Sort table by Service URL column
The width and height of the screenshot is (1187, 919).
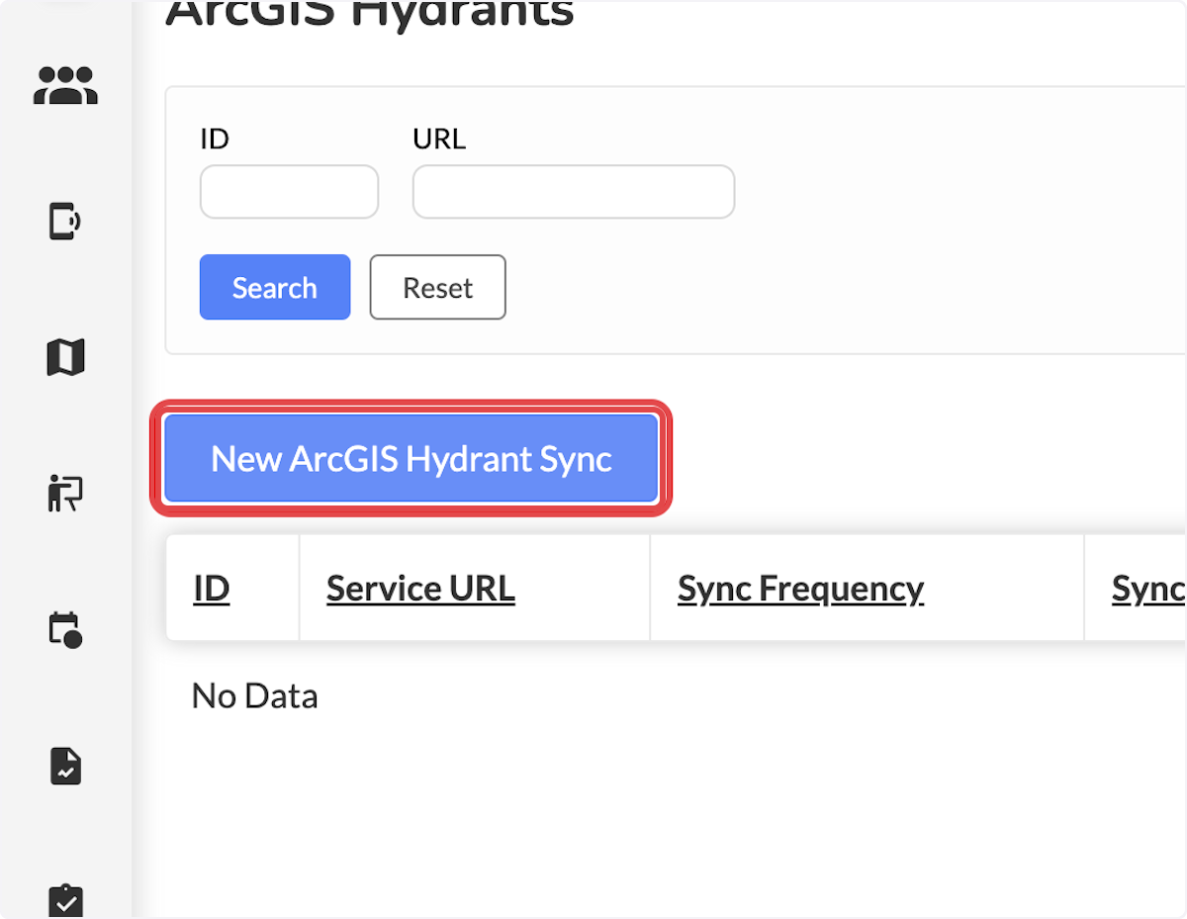420,589
